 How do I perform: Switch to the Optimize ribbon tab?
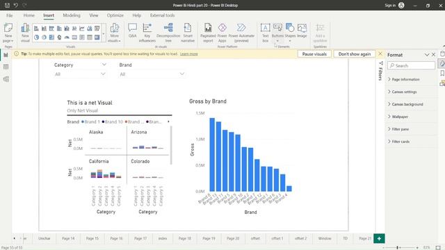(x=115, y=15)
